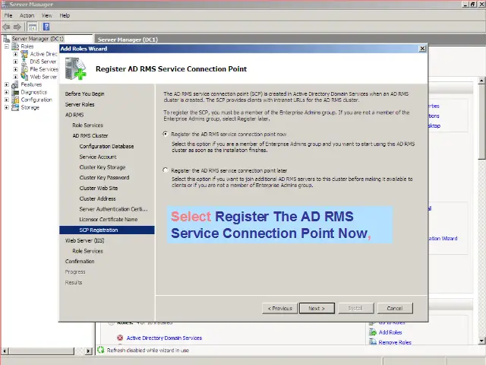
Task: Open the View menu
Action: coord(46,15)
